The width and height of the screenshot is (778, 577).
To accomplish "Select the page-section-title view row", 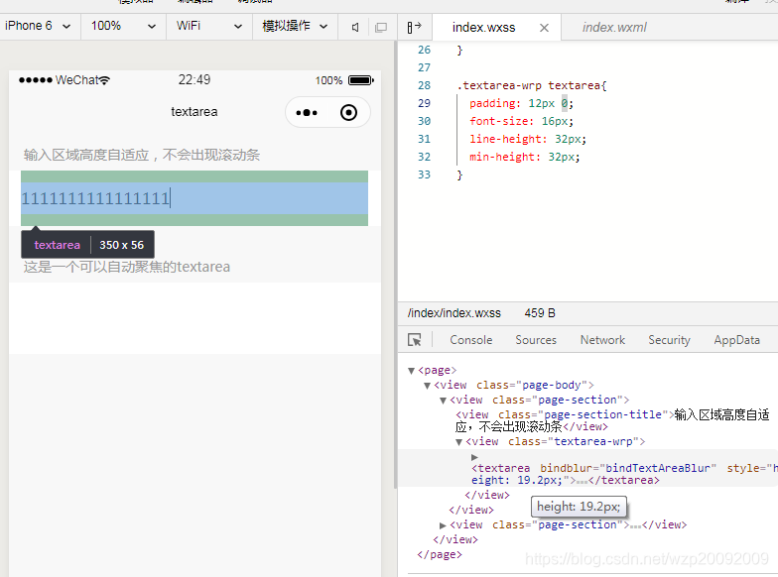I will (x=612, y=420).
